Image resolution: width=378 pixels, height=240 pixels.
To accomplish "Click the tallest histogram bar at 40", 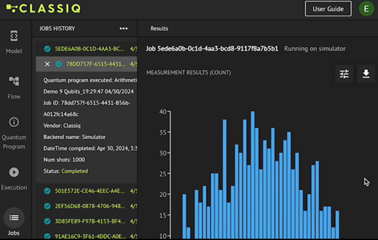I will pyautogui.click(x=253, y=175).
